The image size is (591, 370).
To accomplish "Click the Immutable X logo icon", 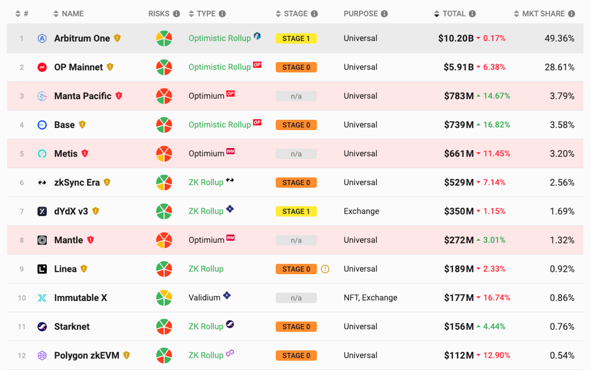I will (x=42, y=298).
